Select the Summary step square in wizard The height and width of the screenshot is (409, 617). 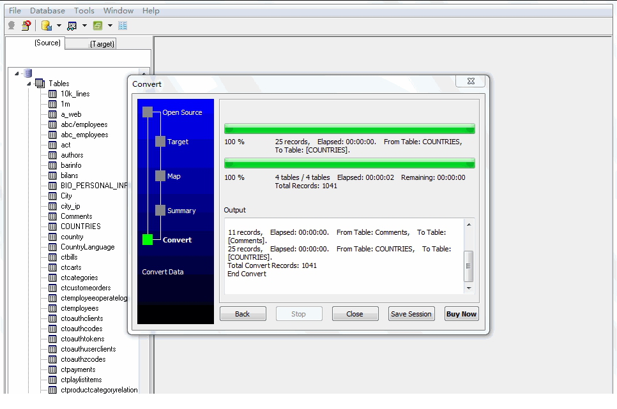[160, 211]
